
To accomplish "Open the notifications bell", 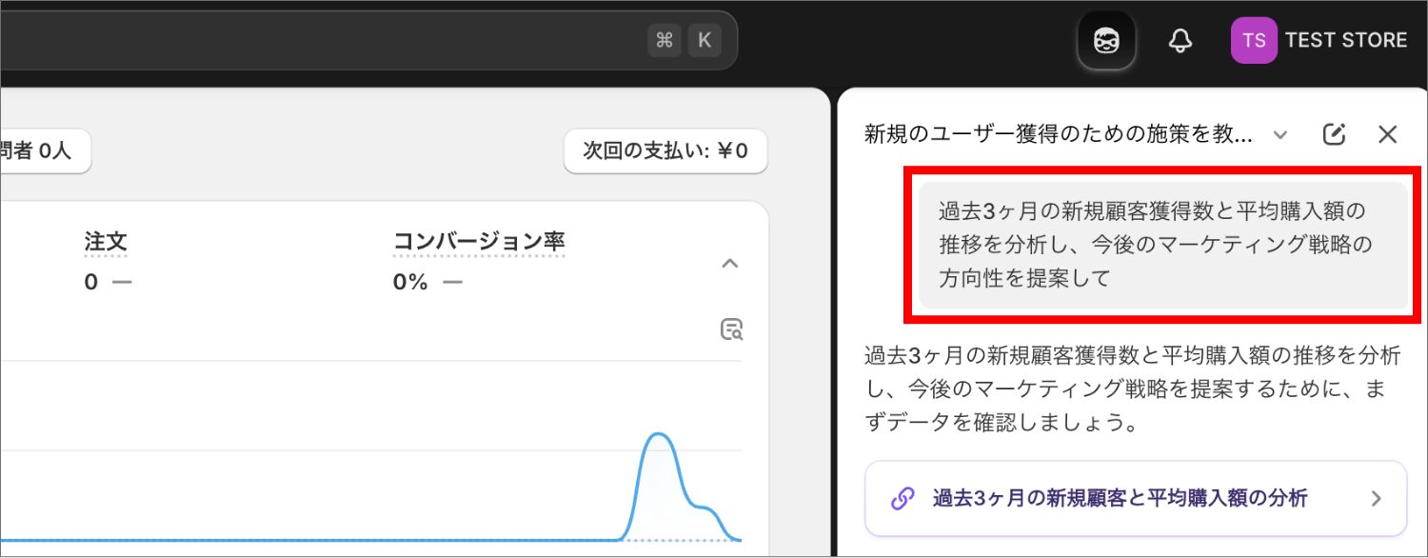I will coord(1180,41).
